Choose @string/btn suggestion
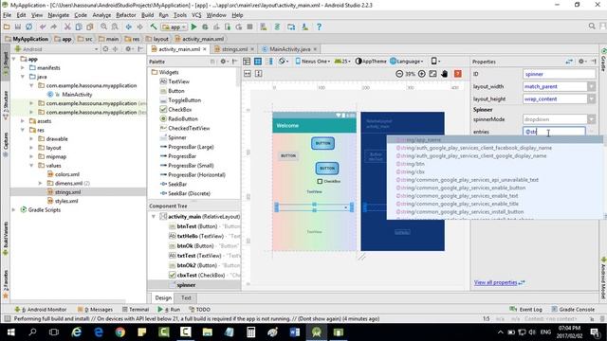 coord(411,164)
